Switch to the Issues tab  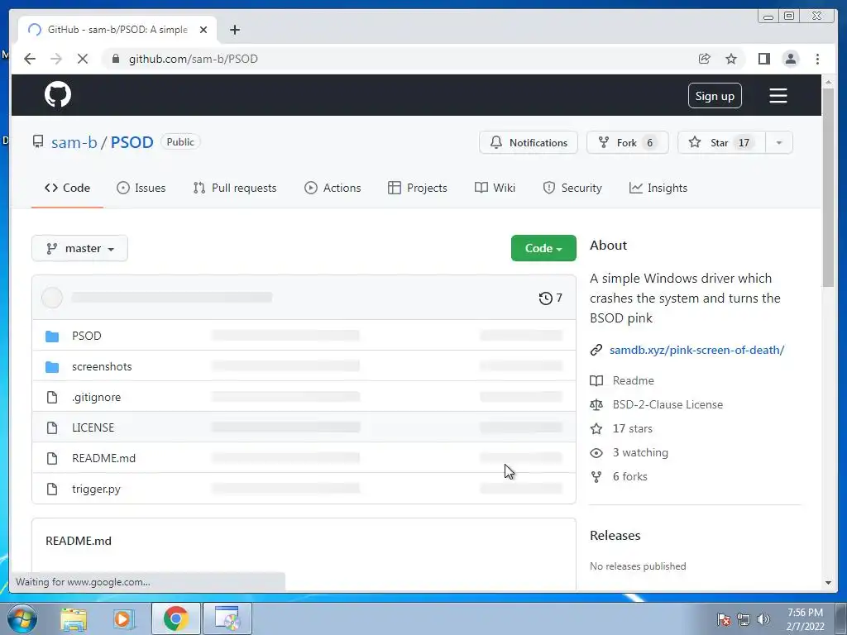[141, 188]
